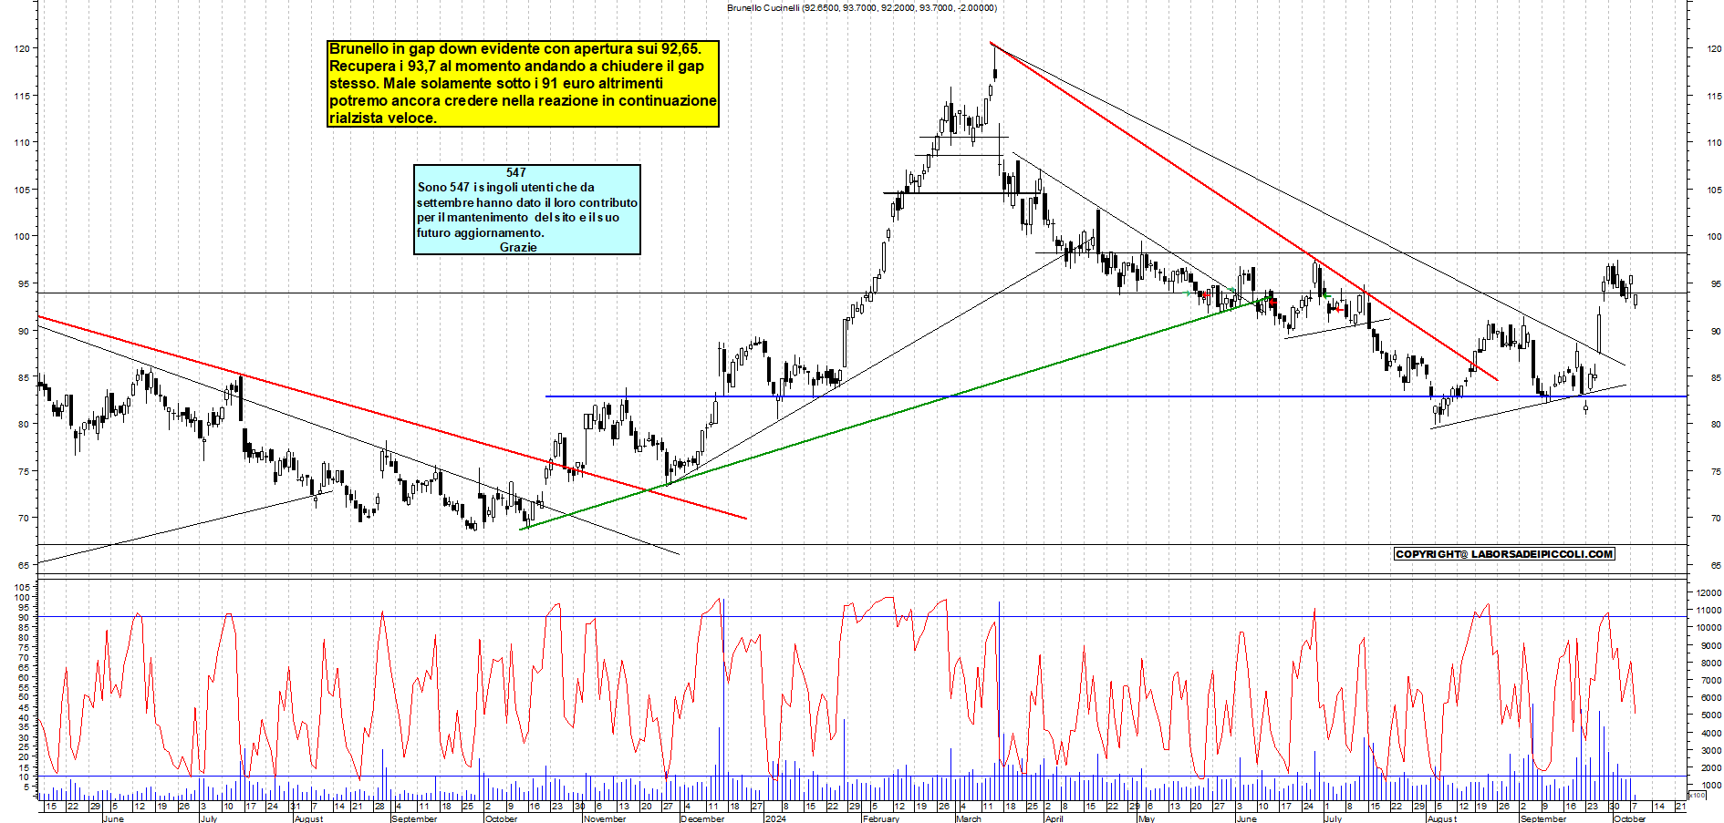Click the December month label on time axis
This screenshot has width=1724, height=823.
click(702, 818)
